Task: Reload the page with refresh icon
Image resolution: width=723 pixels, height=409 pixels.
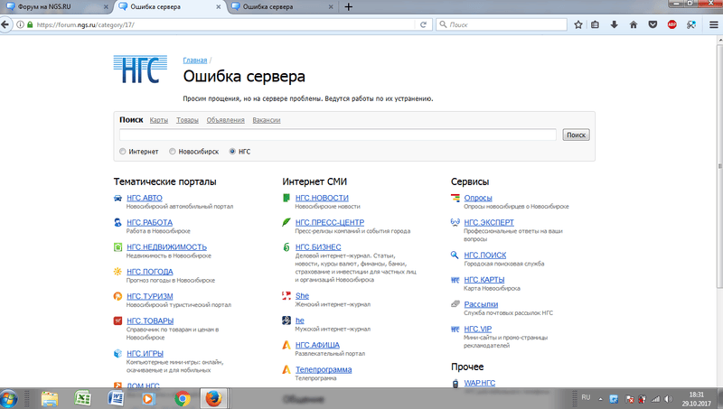Action: [x=425, y=24]
